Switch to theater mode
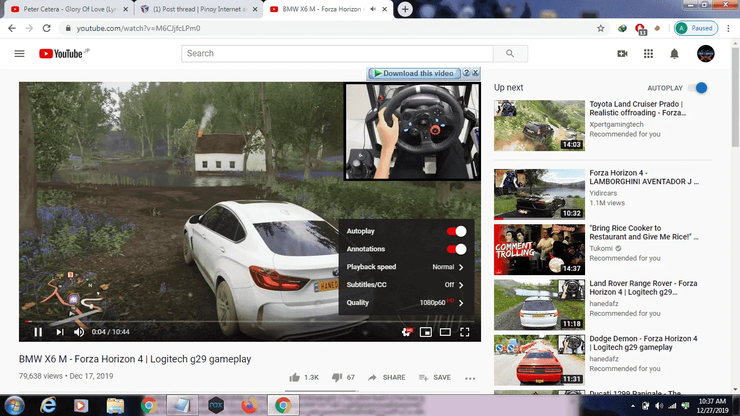Screen dimensions: 740x416 (x=445, y=332)
